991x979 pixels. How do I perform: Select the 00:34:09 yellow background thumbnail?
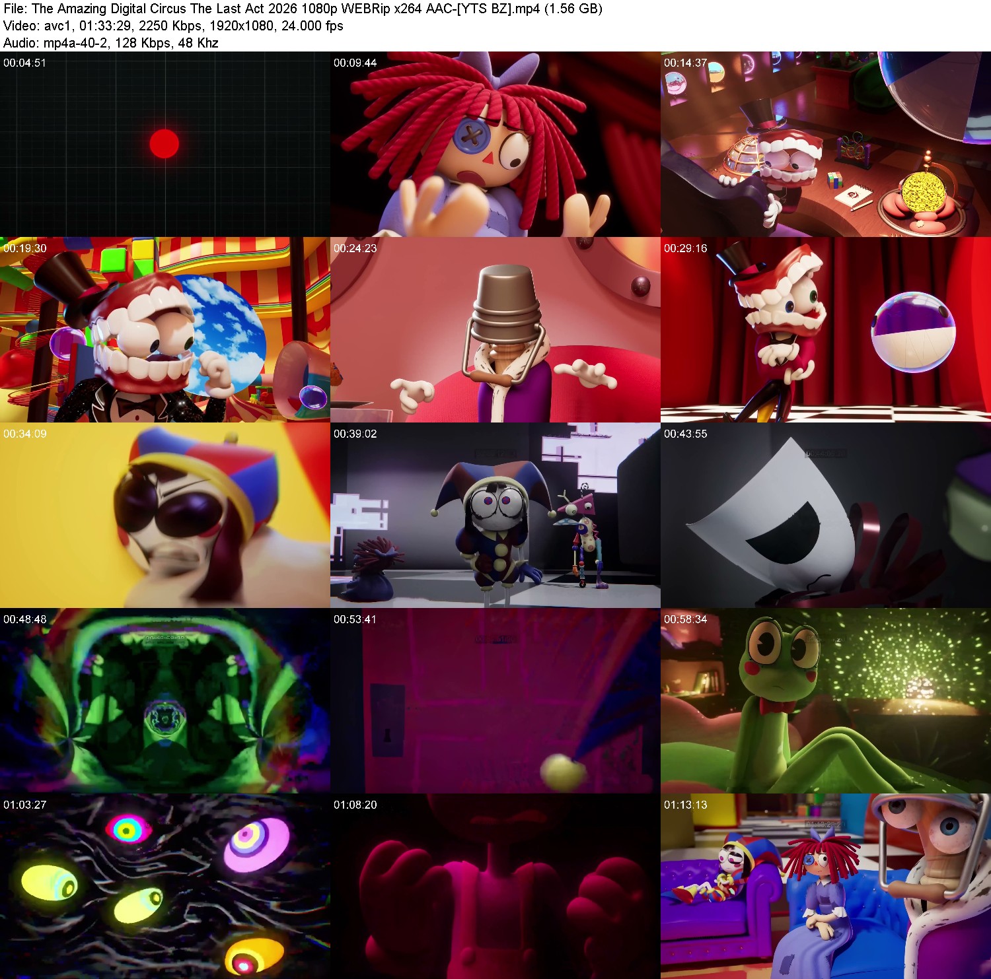(165, 515)
